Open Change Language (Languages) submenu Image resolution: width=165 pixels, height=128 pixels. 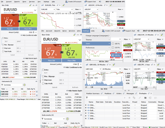96,36
